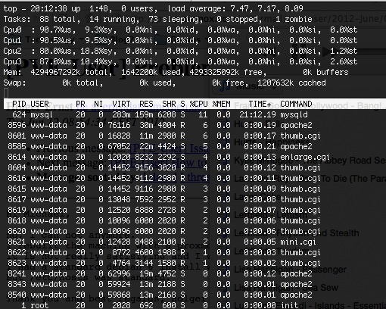Click the load average readout
386x309 pixels.
tap(235, 9)
